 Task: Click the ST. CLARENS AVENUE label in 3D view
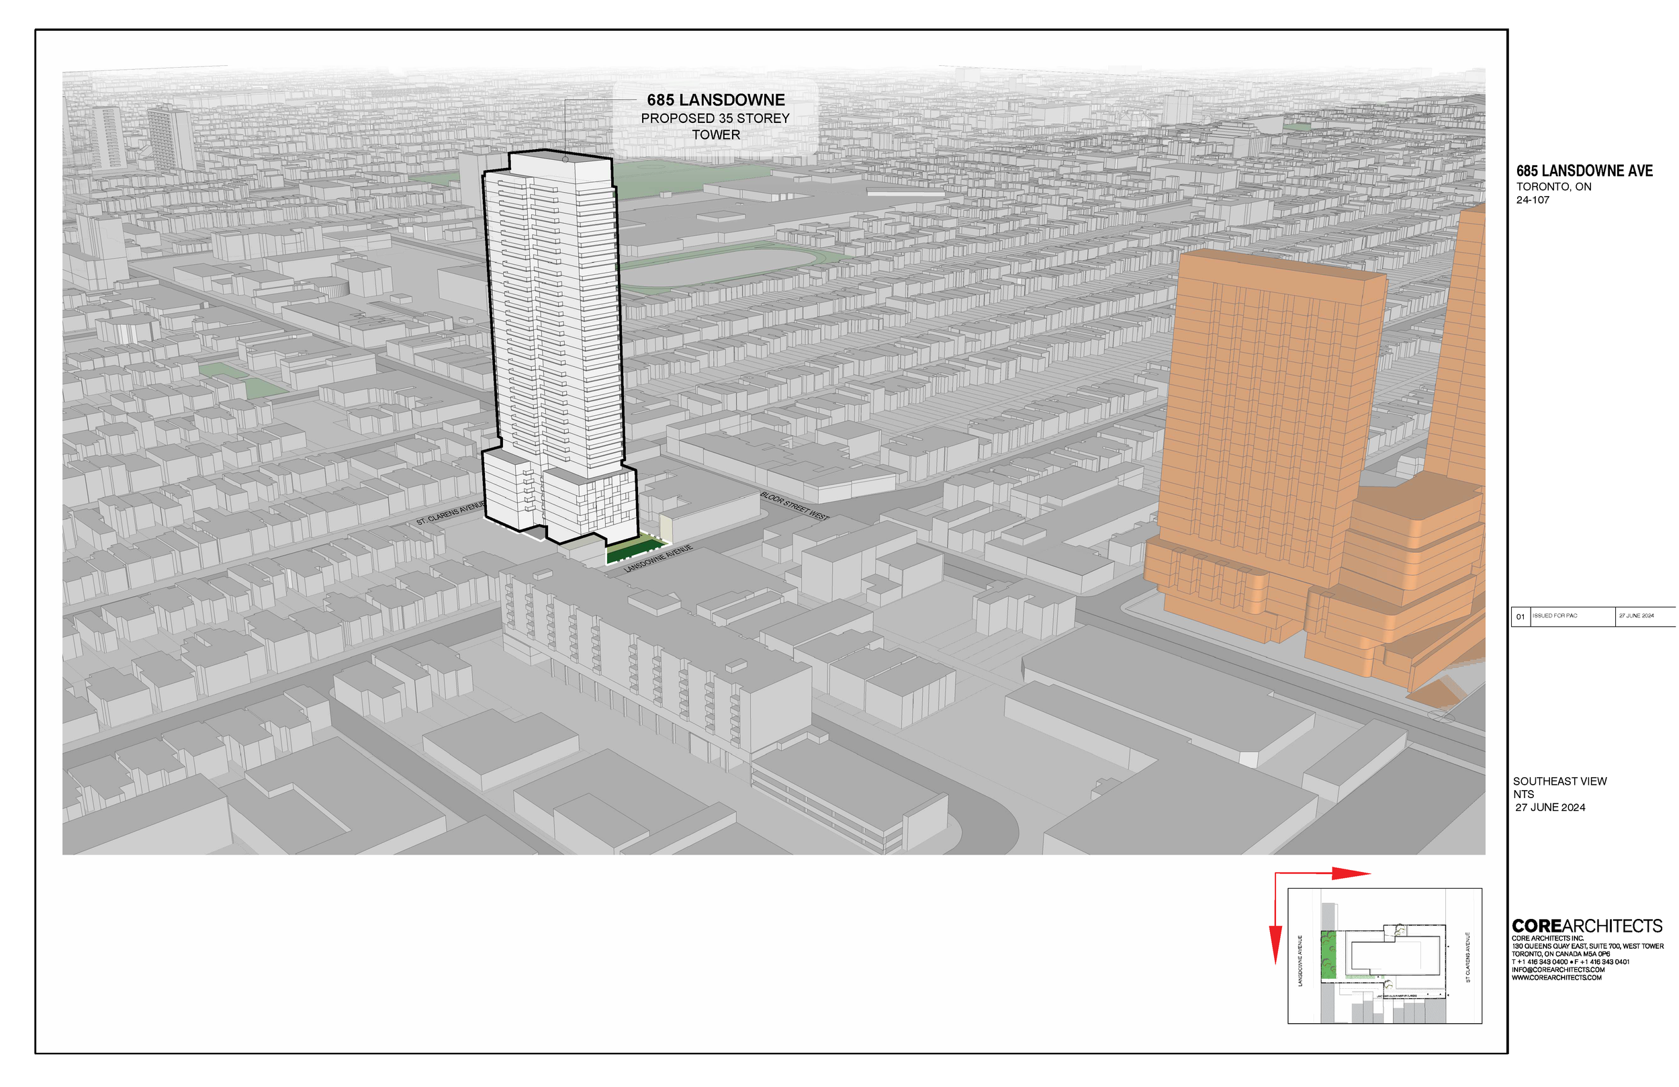tap(450, 514)
